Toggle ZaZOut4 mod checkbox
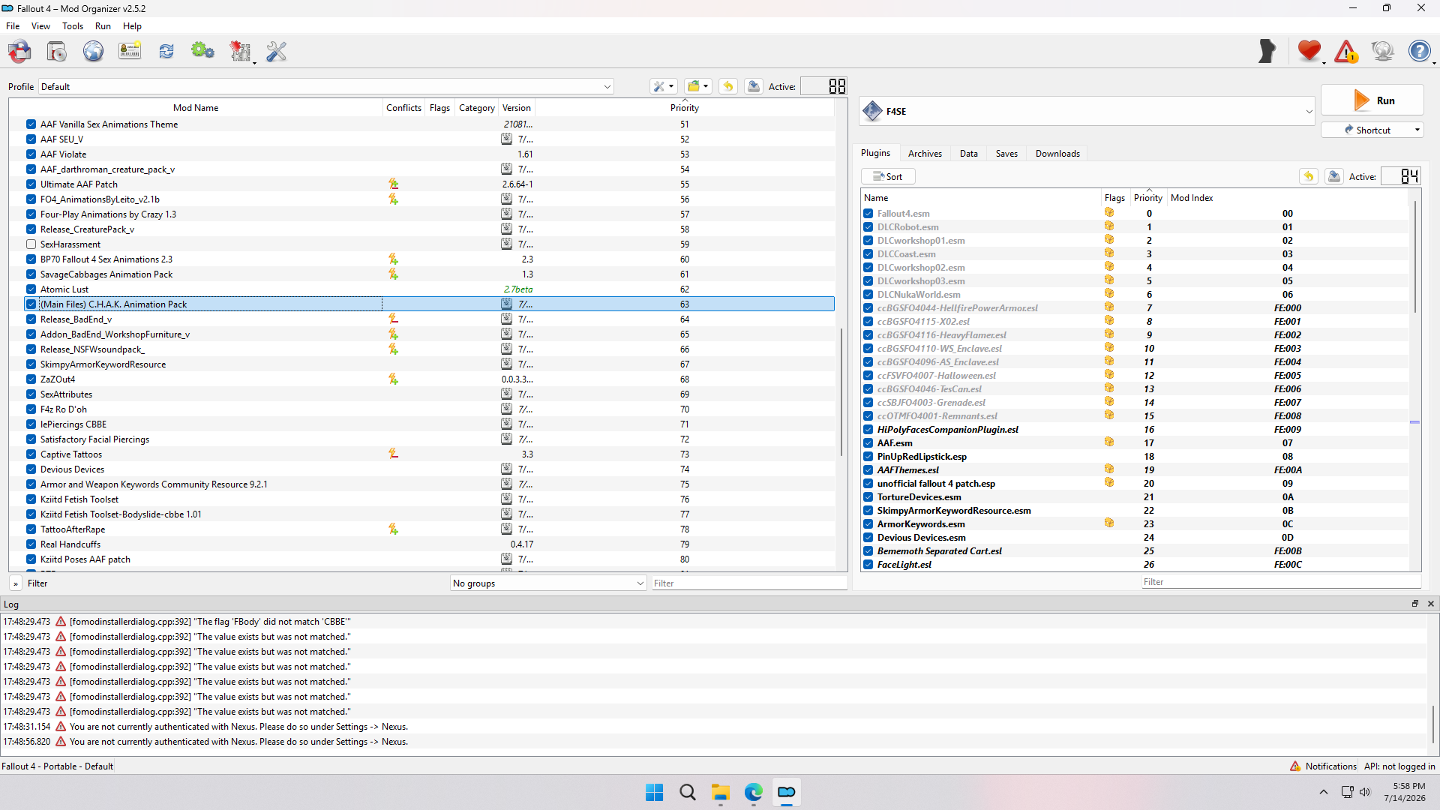 (31, 379)
